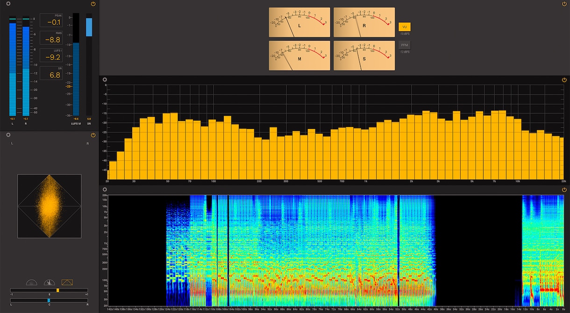This screenshot has height=313, width=570.
Task: Open settings gear of the spectrogram panel
Action: [x=105, y=190]
